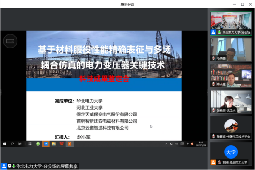This screenshot has width=255, height=170.
Task: Click the orange presentation app icon in taskbar
Action: (69, 144)
